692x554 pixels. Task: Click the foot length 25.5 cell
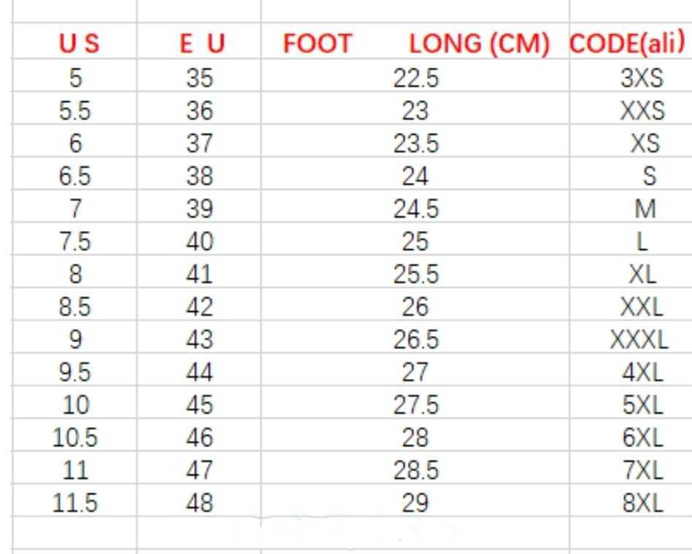(415, 274)
